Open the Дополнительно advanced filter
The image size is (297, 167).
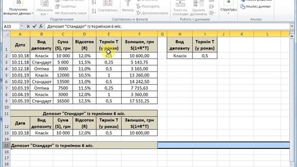152,13
